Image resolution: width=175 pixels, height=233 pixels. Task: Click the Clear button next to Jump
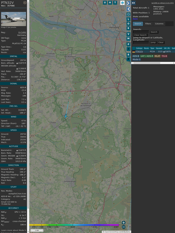click(x=161, y=42)
